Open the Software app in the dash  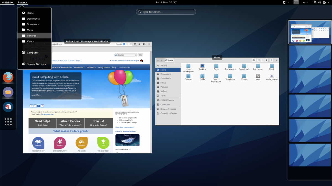8,107
